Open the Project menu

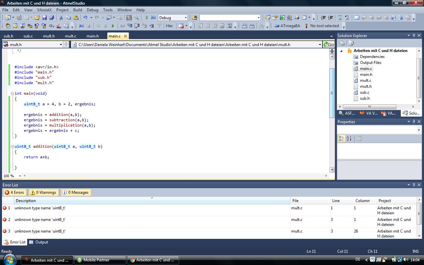[62, 10]
